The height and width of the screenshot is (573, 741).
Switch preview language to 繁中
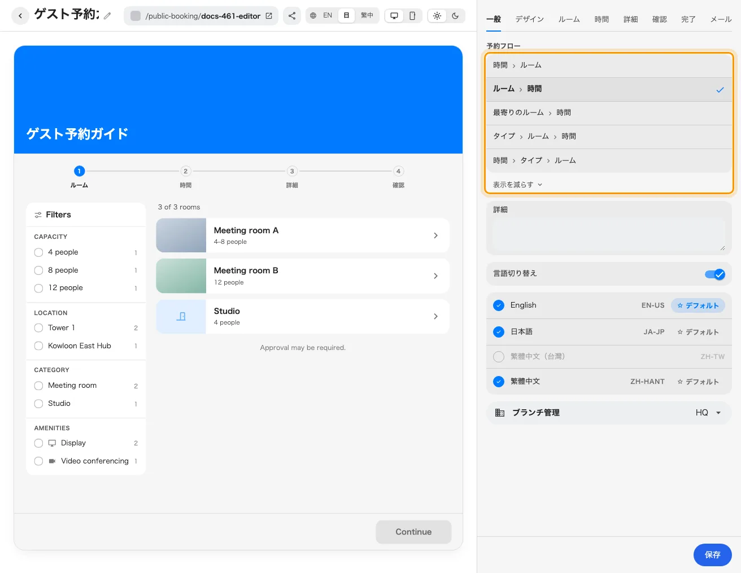[367, 16]
